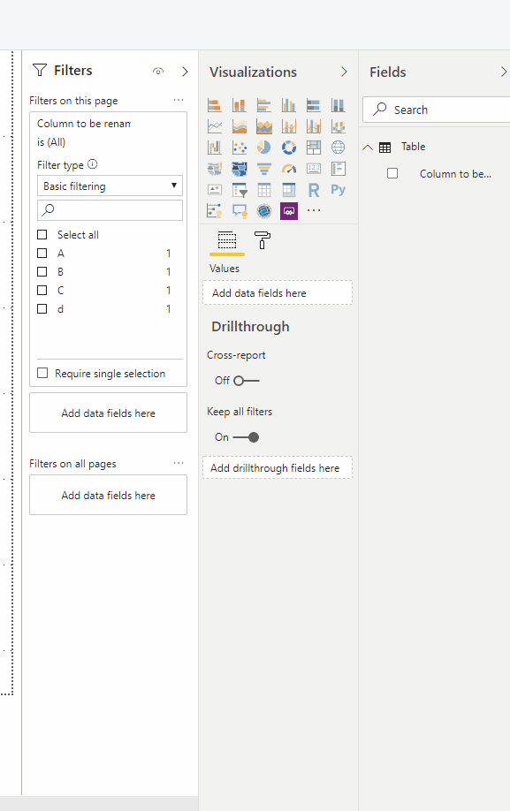Choose Line and stacked column chart
Image resolution: width=510 pixels, height=811 pixels.
289,126
